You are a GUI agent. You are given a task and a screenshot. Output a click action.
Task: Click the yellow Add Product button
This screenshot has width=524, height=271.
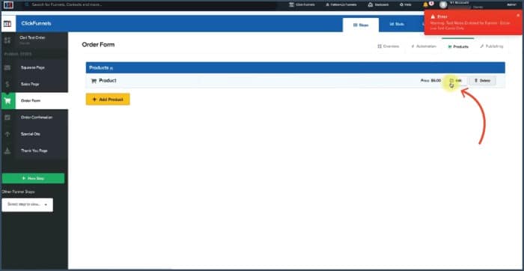pos(108,100)
